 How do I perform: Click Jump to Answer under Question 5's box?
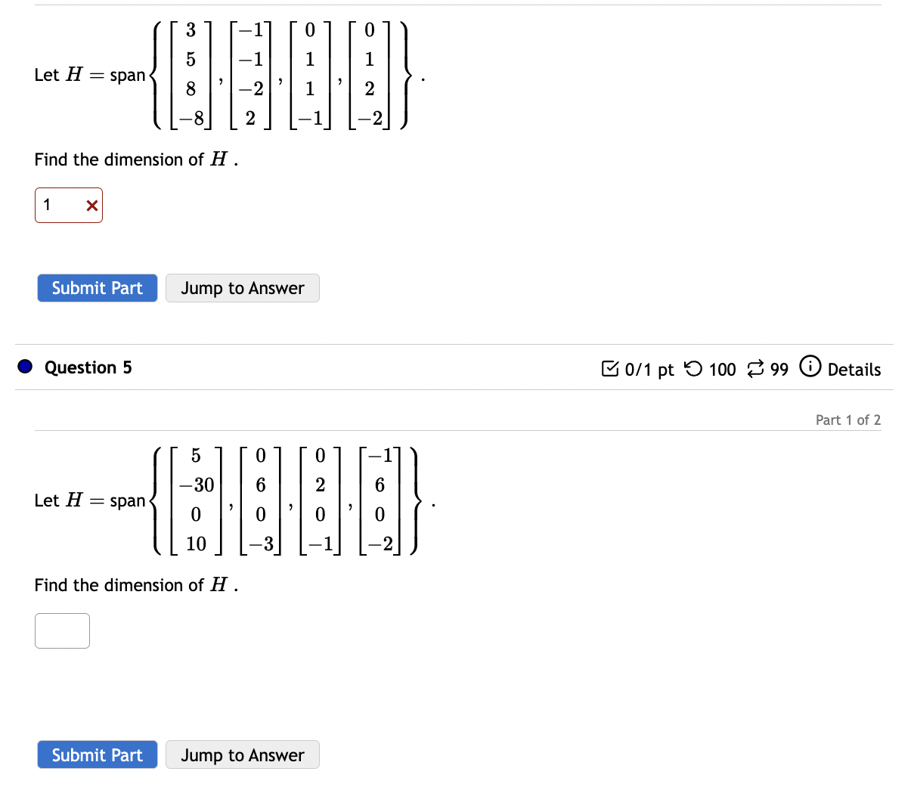(x=243, y=754)
